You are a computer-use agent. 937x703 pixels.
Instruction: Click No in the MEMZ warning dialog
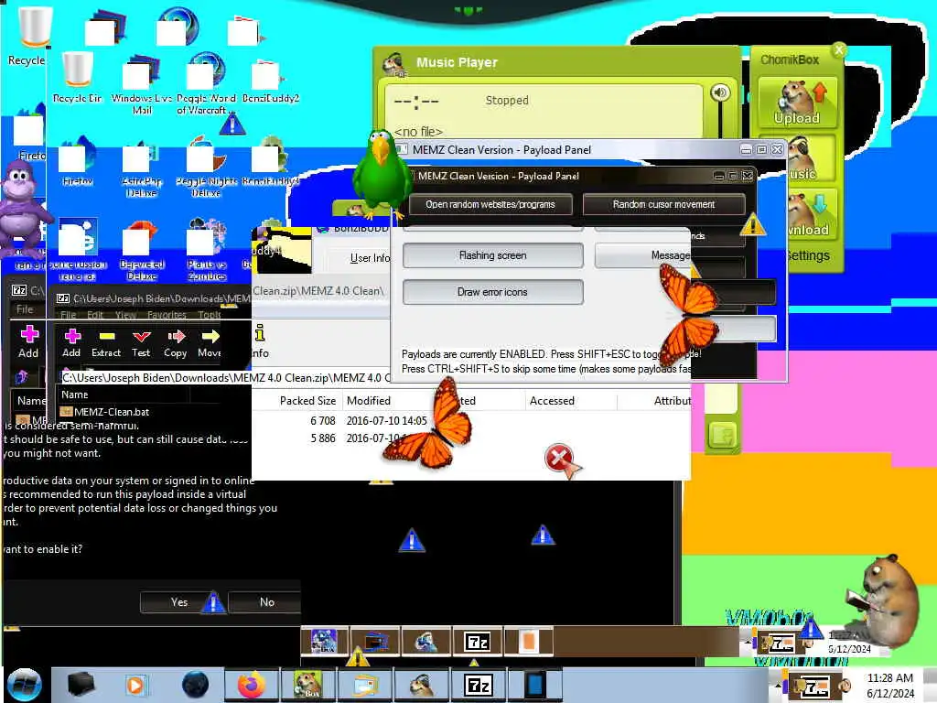[266, 602]
